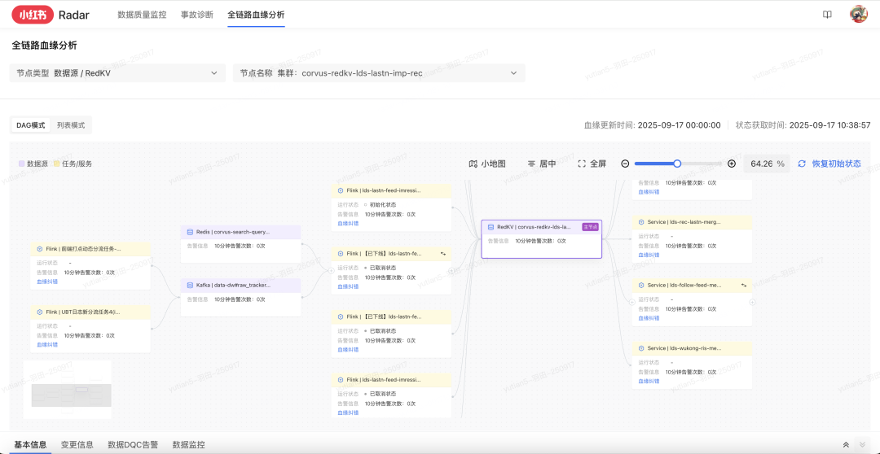The image size is (880, 454).
Task: Click 血缘纠错 on the 初始化状态 Flink card
Action: coord(348,223)
